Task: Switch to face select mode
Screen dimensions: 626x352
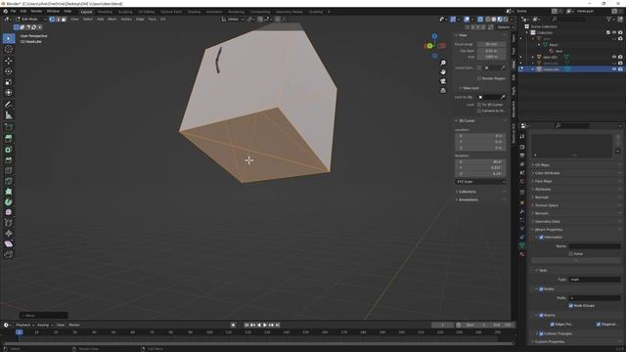Action: coord(64,20)
